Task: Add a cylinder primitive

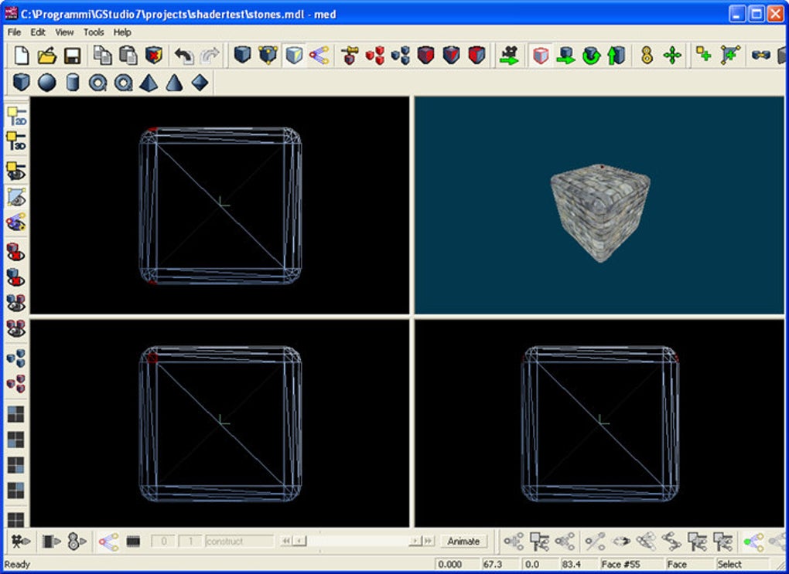Action: pos(72,83)
